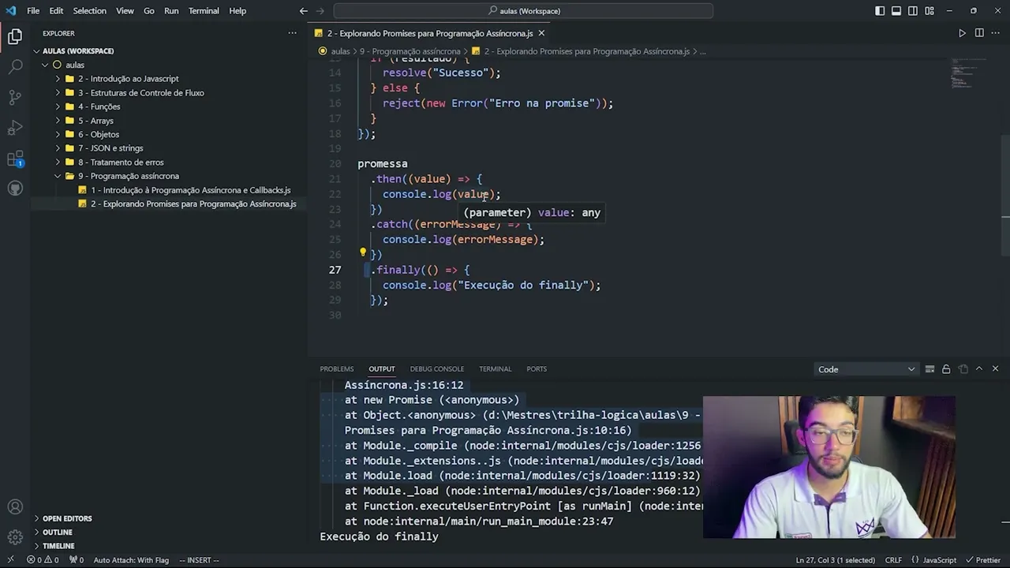Open the Run and Debug view
This screenshot has width=1010, height=568.
[x=15, y=128]
